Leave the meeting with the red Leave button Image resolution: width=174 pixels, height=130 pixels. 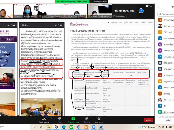click(x=148, y=120)
